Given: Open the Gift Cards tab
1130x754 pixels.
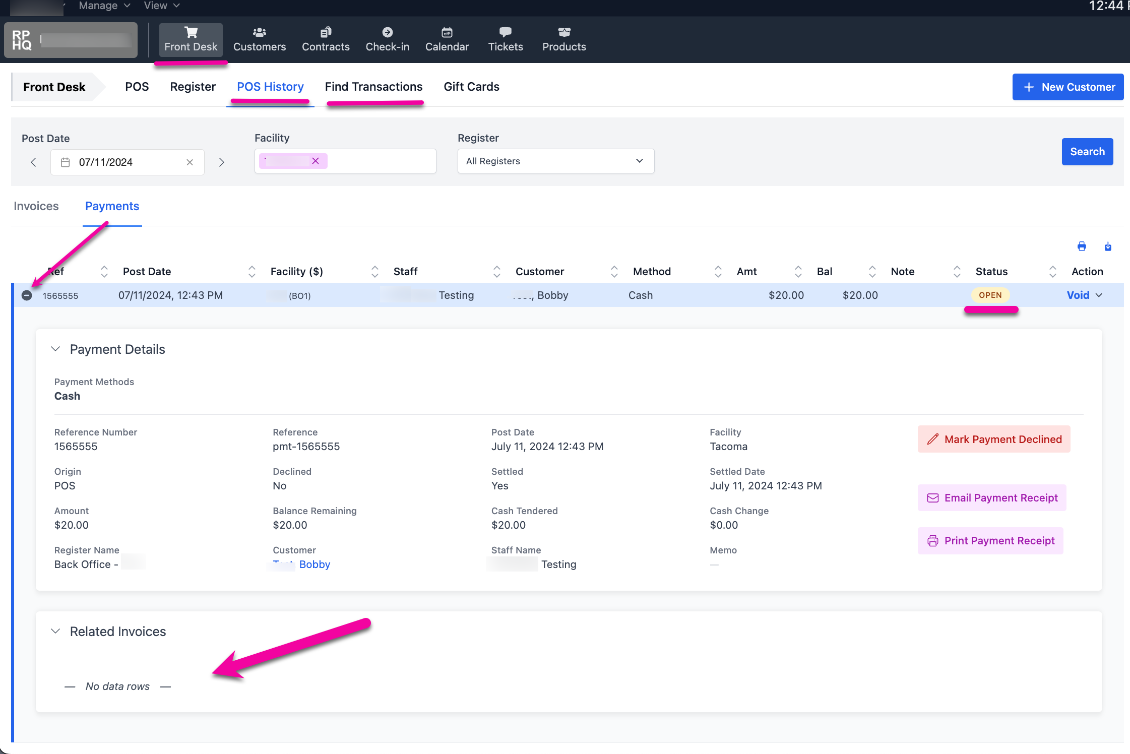Looking at the screenshot, I should (x=471, y=87).
